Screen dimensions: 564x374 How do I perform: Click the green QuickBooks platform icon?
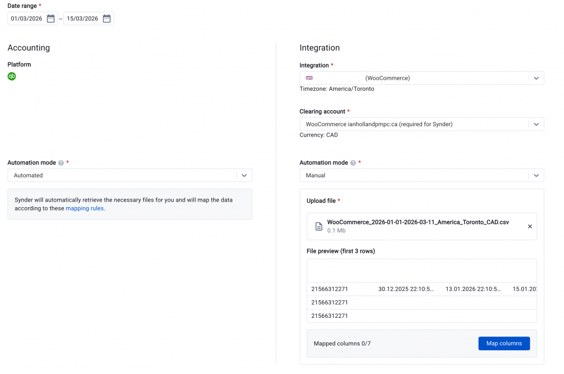click(12, 77)
